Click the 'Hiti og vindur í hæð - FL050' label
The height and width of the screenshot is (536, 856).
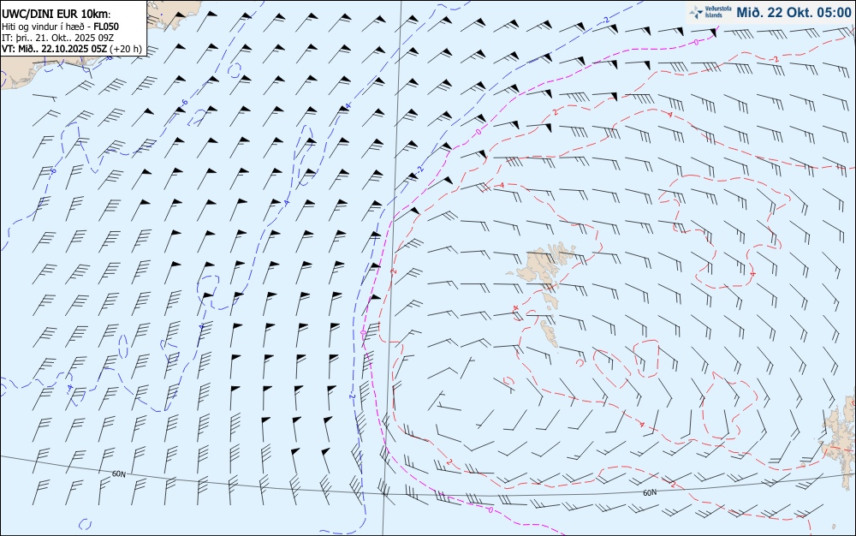pyautogui.click(x=60, y=27)
